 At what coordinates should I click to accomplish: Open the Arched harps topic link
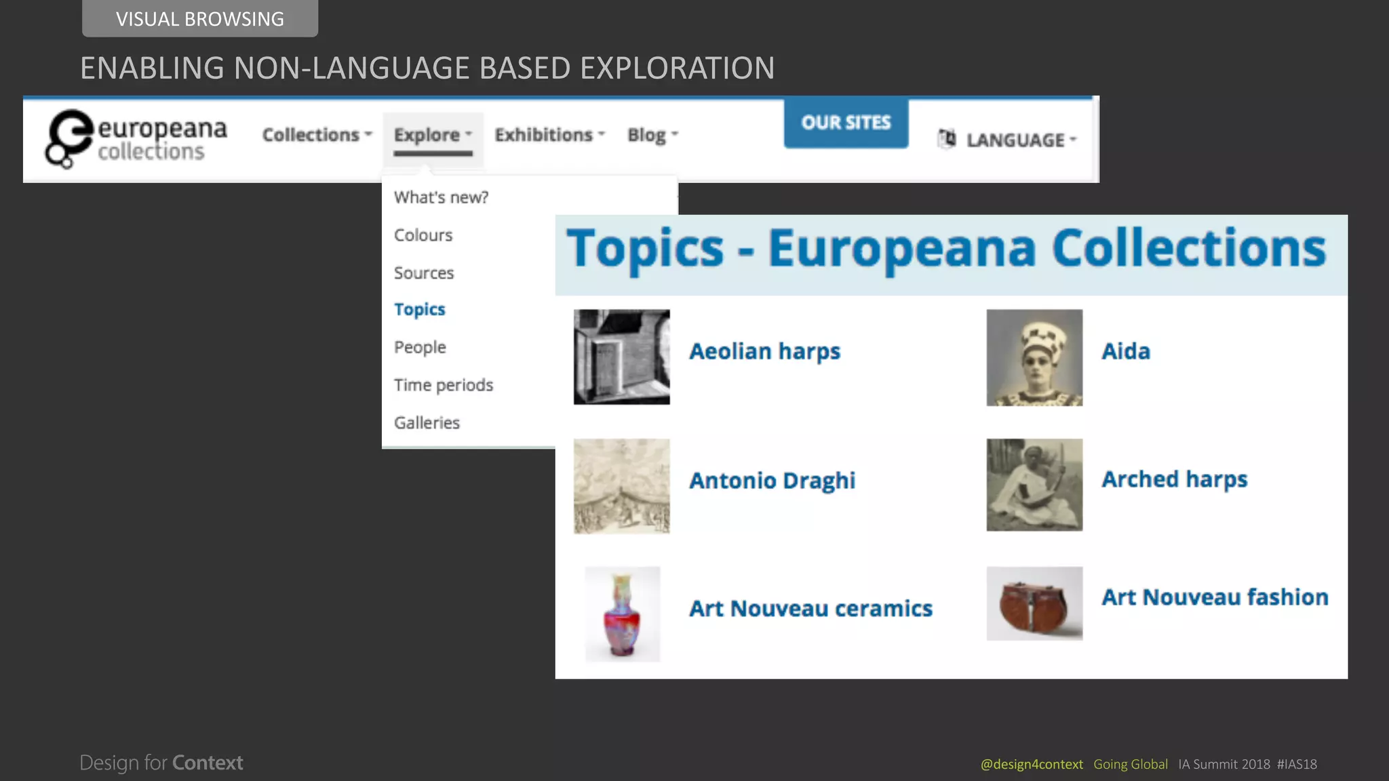point(1174,479)
